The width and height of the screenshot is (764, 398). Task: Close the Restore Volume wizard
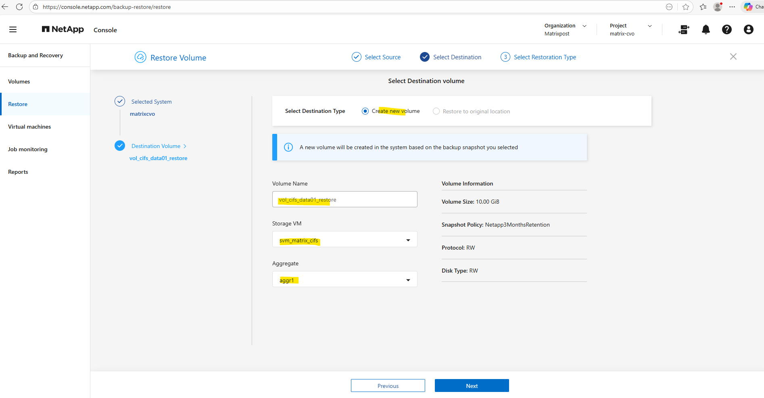click(x=733, y=57)
